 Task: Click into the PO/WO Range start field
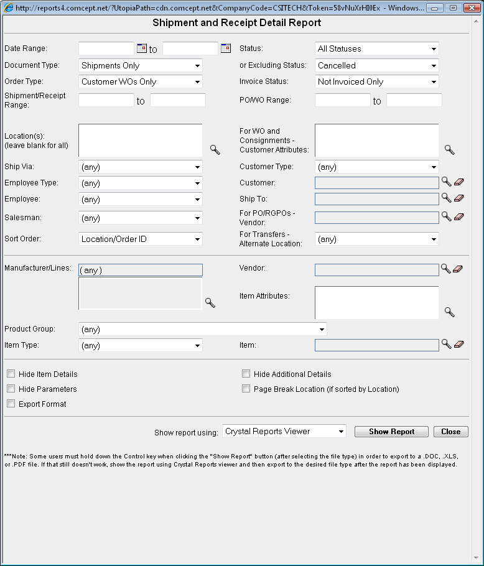click(342, 100)
